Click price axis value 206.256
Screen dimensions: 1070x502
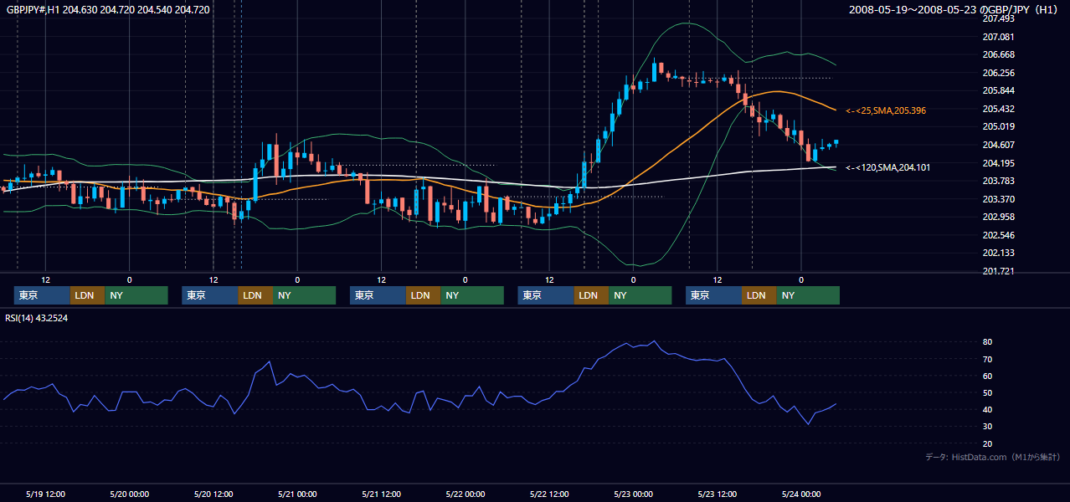coord(998,73)
